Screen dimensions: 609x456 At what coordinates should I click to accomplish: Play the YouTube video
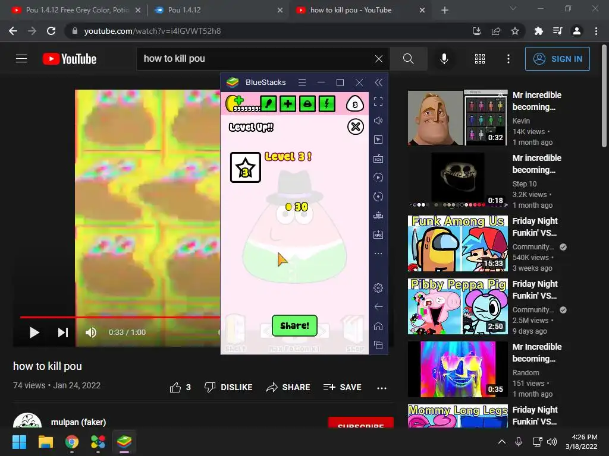point(34,332)
